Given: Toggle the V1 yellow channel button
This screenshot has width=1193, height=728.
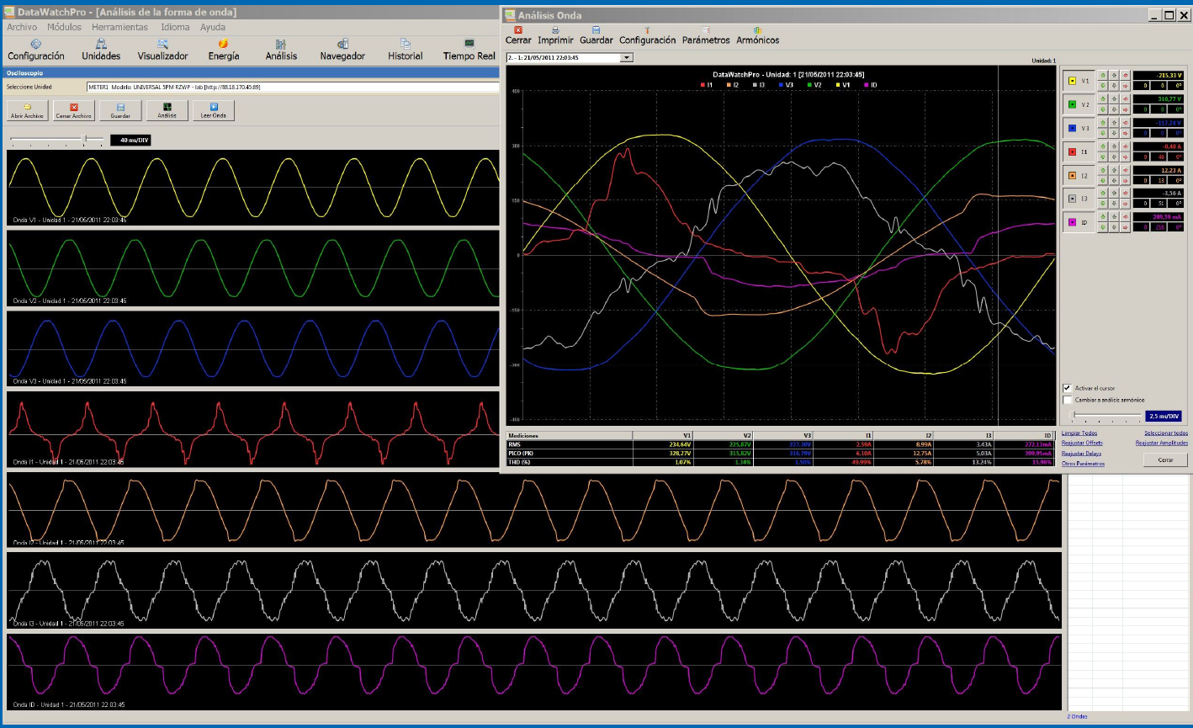Looking at the screenshot, I should point(1079,81).
